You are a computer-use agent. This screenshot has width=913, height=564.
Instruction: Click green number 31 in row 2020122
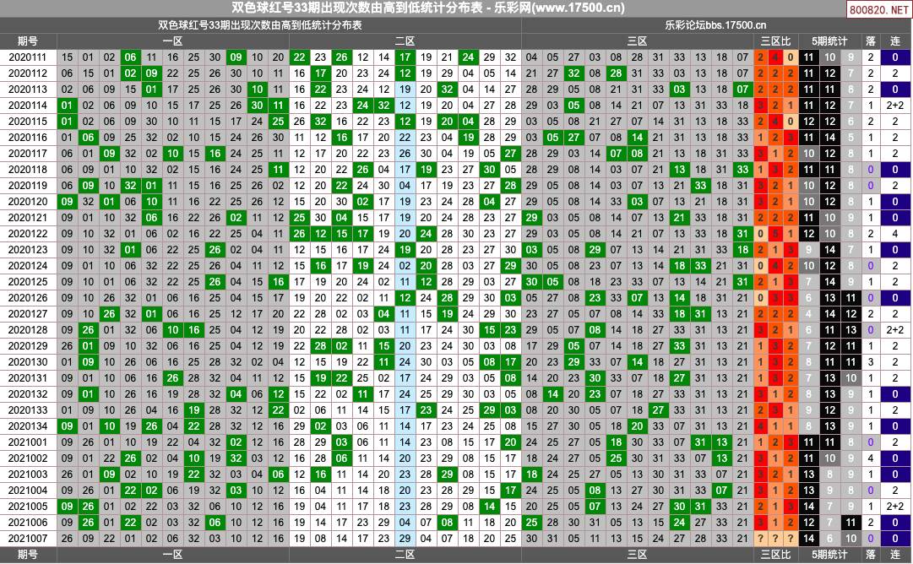click(742, 233)
